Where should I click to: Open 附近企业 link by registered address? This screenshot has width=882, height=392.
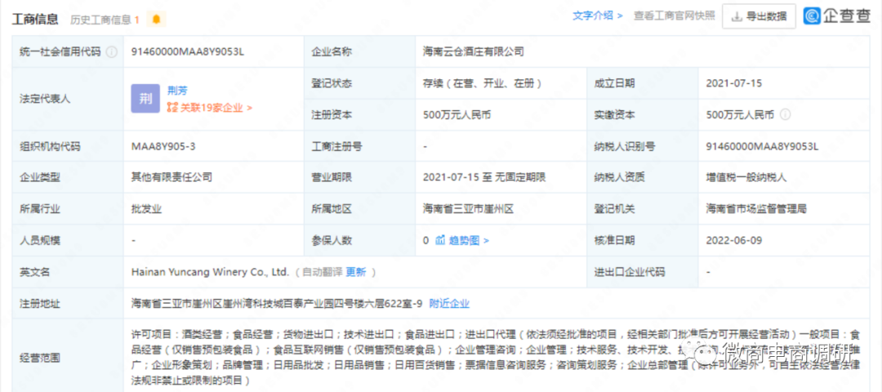pos(449,304)
